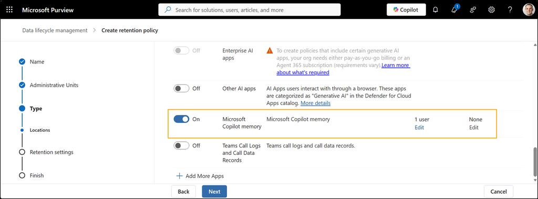Click the Teams Call Logs and Call Data Records label

point(242,153)
